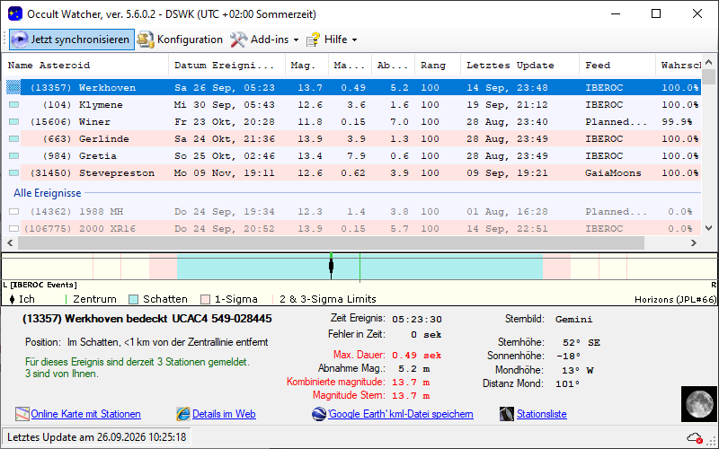Viewport: 719px width, 449px height.
Task: Click the green center line in path diagram
Action: click(360, 266)
